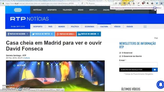Click the Pocket icon in the browser toolbar
The height and width of the screenshot is (92, 164).
(125, 3)
